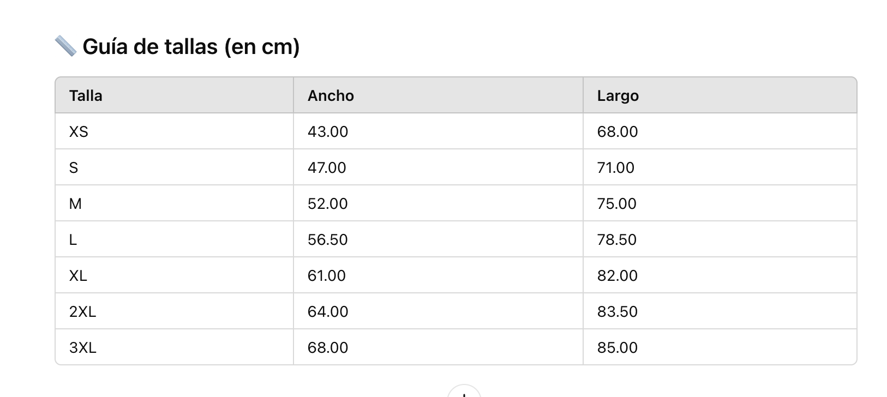887x397 pixels.
Task: Click the L size row label
Action: pos(73,239)
